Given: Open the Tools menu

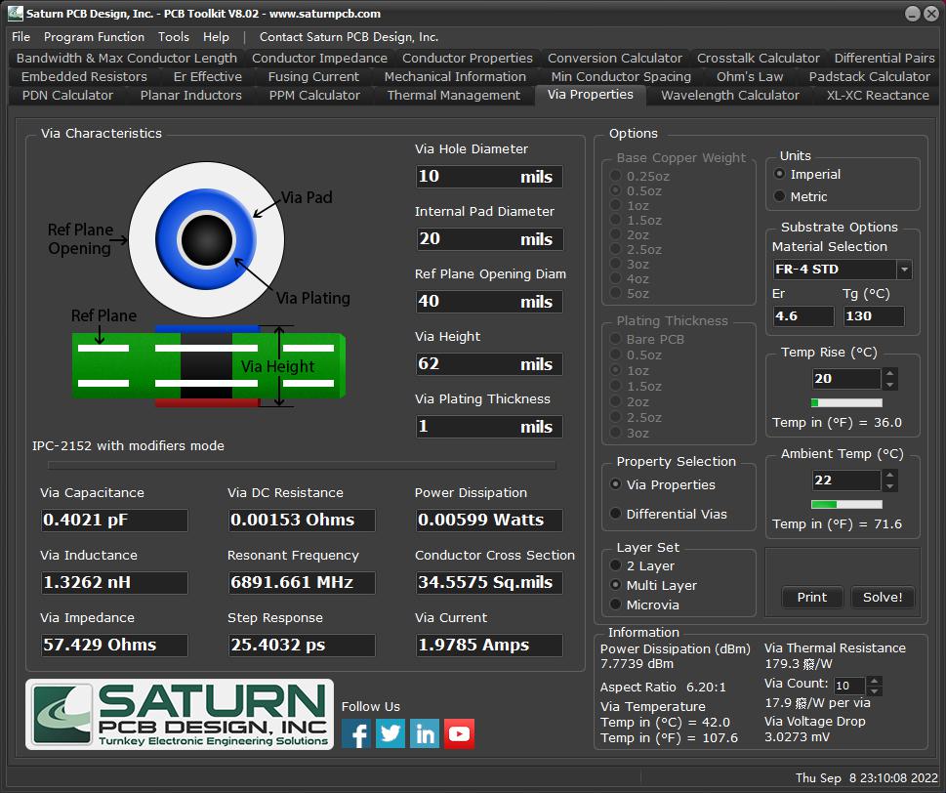Looking at the screenshot, I should 174,37.
